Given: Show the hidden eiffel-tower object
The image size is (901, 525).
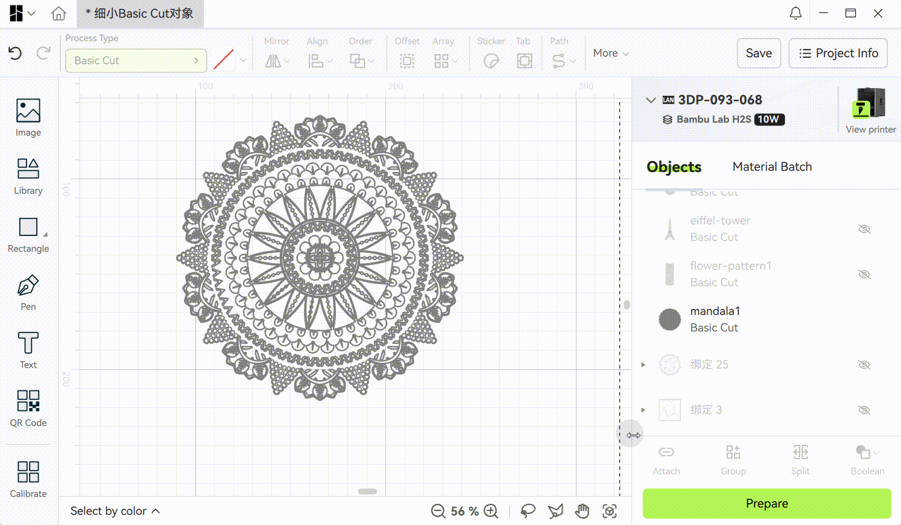Looking at the screenshot, I should click(x=864, y=229).
